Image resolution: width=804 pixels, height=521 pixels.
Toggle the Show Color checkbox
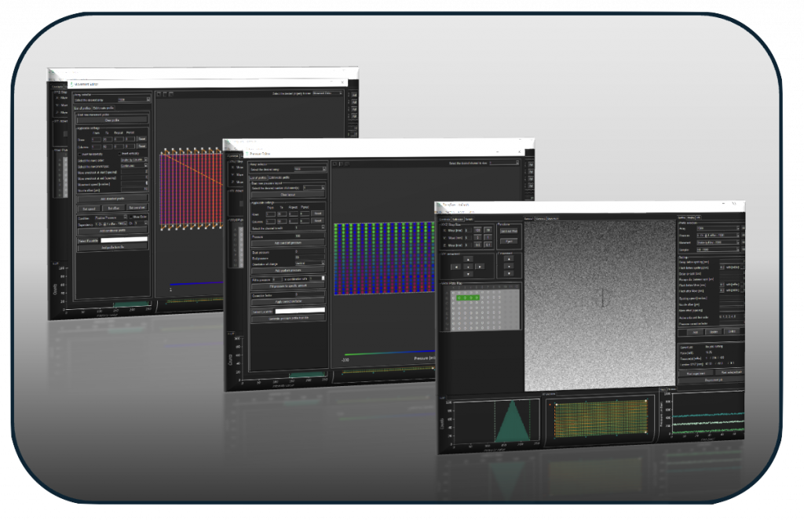[130, 217]
